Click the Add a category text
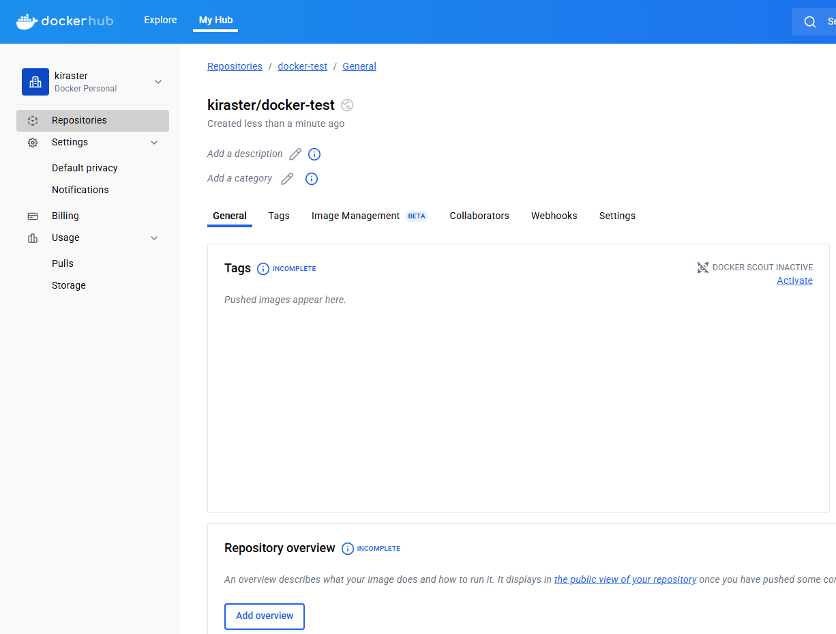The height and width of the screenshot is (634, 836). pos(239,178)
